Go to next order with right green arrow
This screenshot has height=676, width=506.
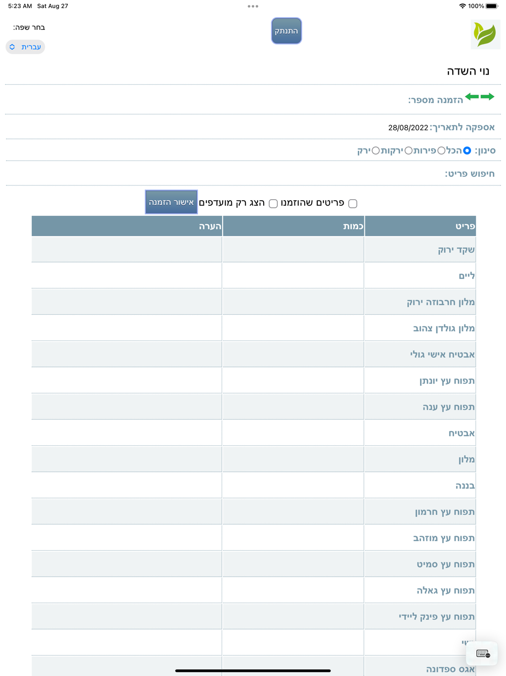click(488, 96)
